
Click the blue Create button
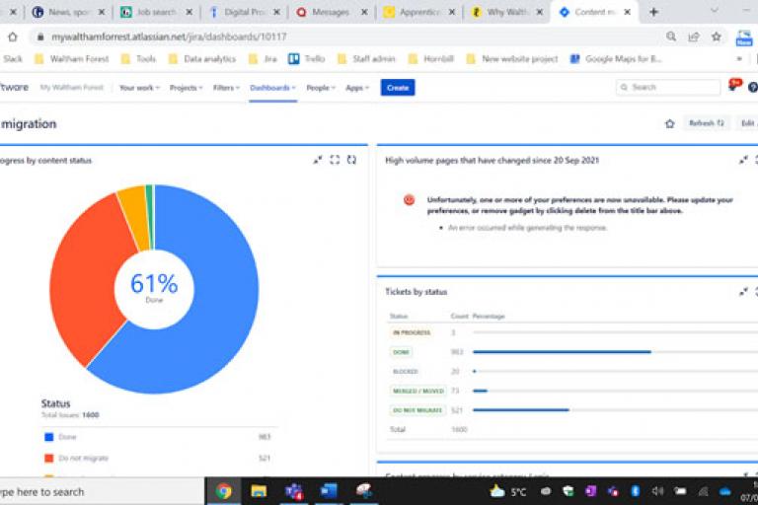coord(398,88)
